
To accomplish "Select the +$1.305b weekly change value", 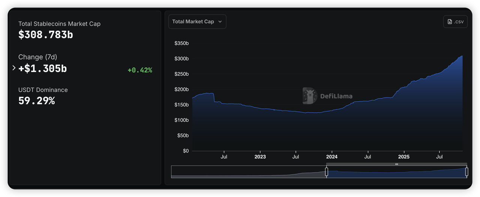I will point(43,69).
